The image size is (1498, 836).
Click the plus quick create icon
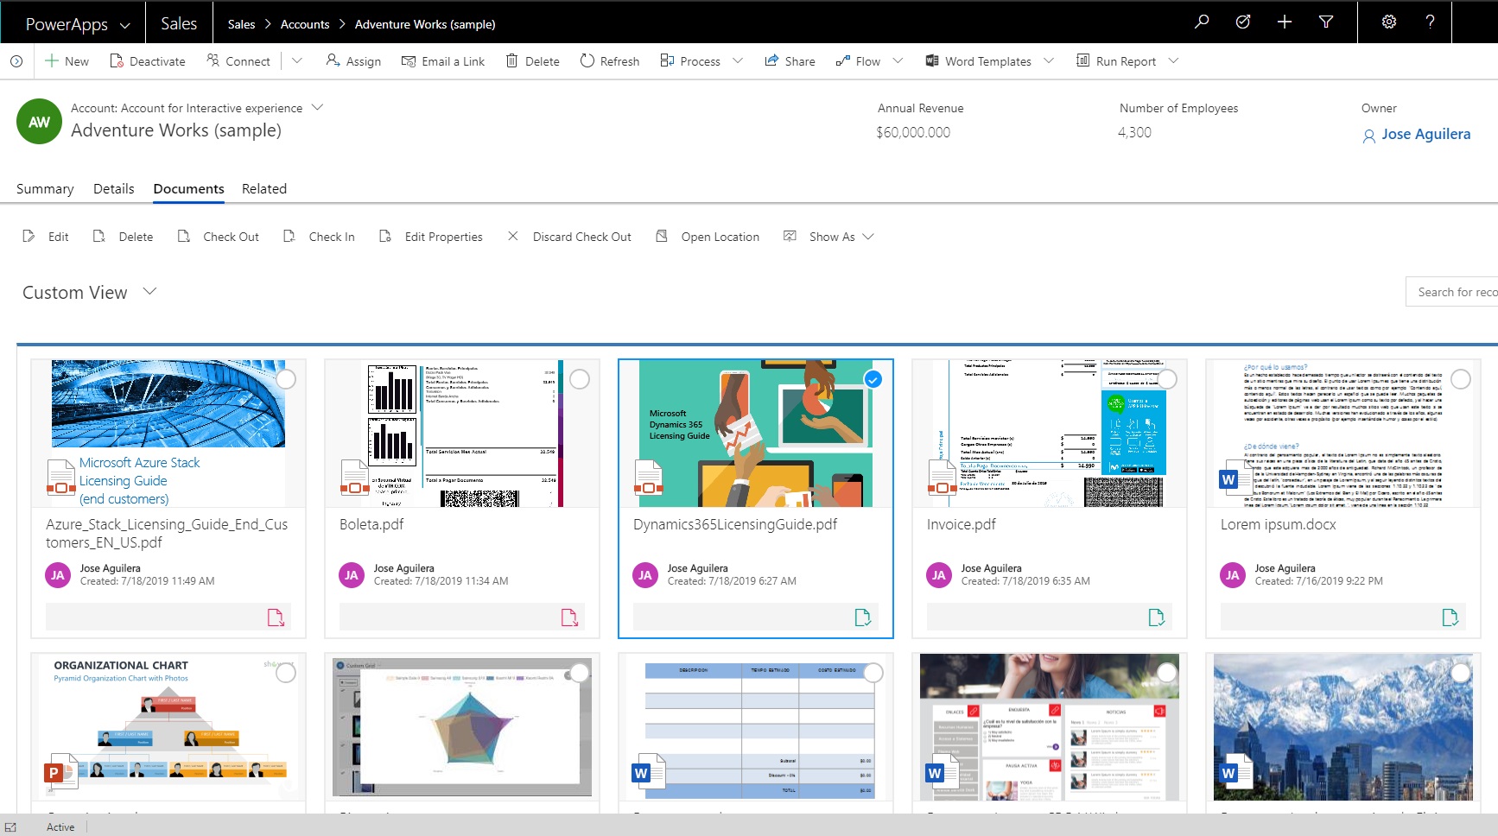(x=1285, y=22)
